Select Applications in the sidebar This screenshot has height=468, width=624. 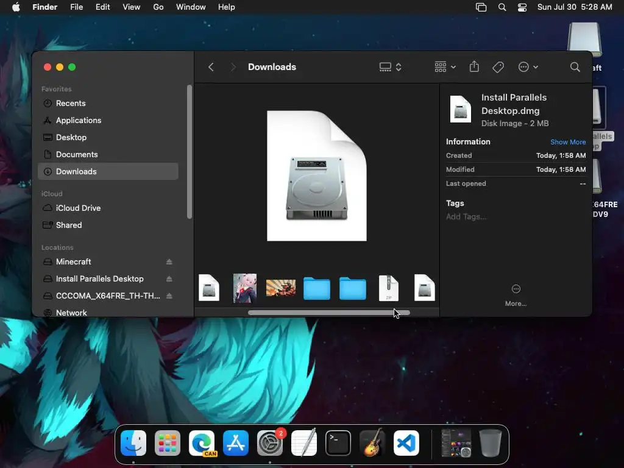click(x=108, y=121)
